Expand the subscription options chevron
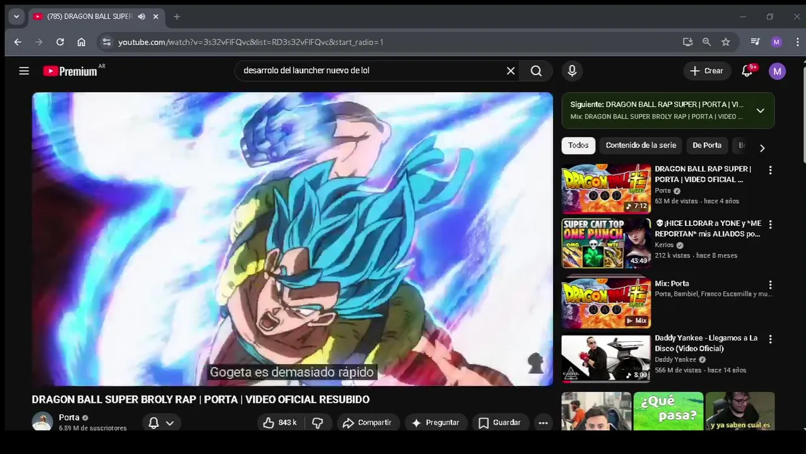Viewport: 806px width, 454px height. pyautogui.click(x=170, y=423)
